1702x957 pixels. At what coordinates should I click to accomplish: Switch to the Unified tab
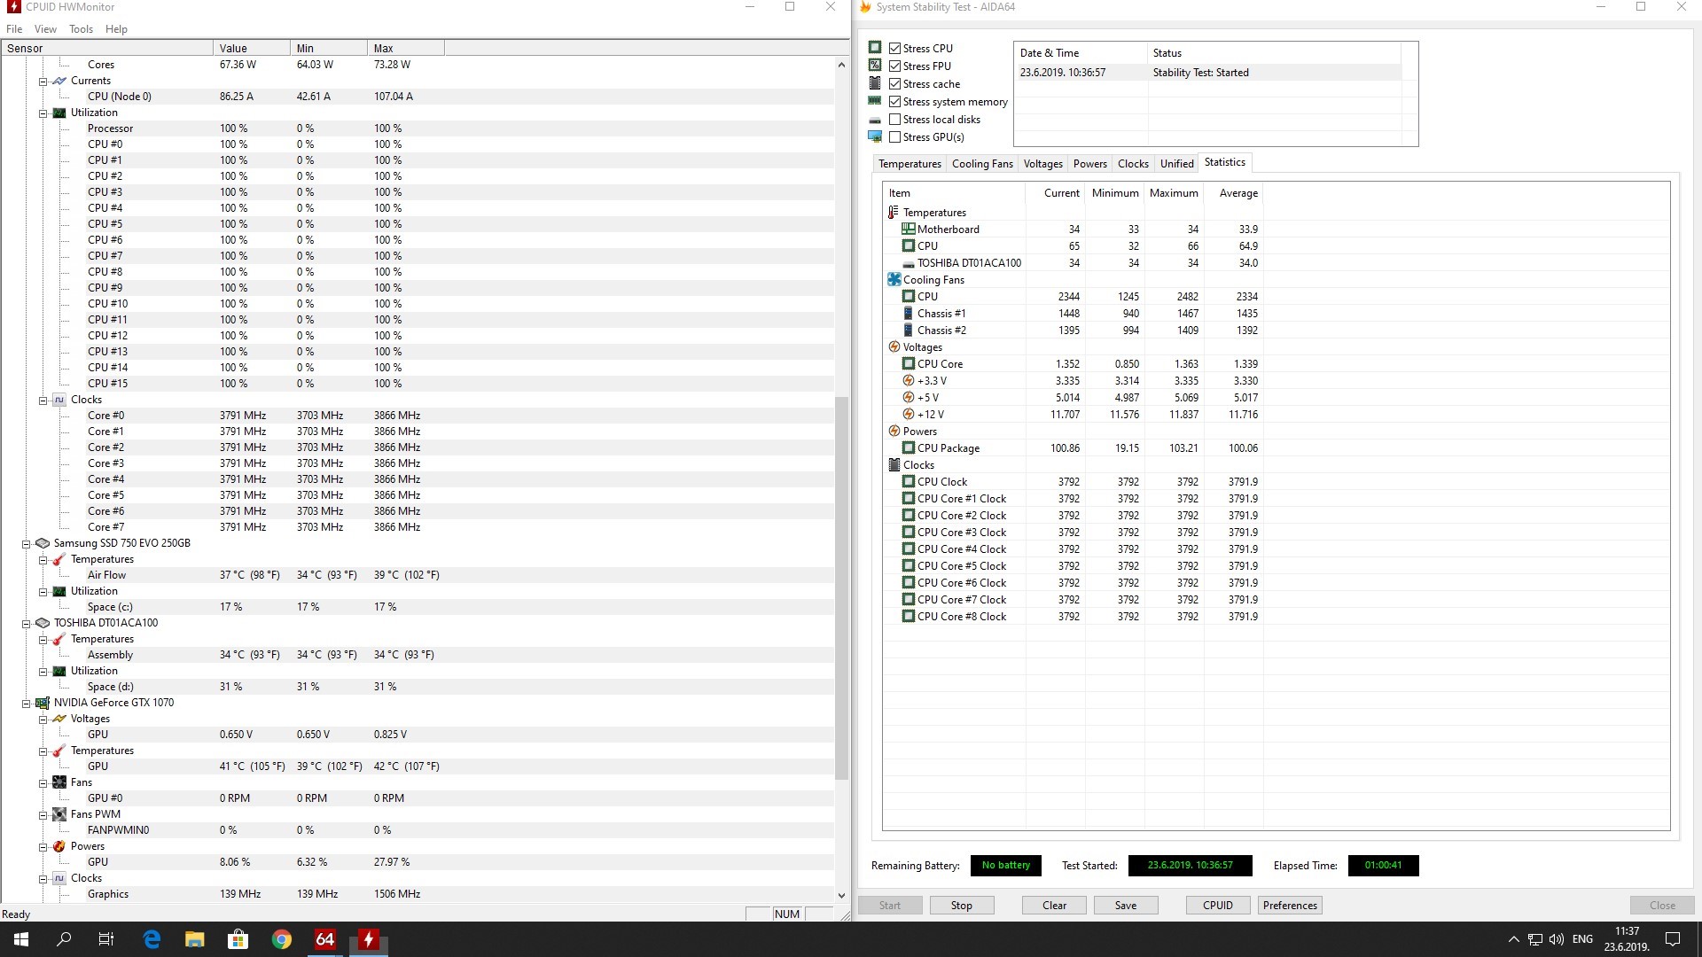coord(1176,164)
